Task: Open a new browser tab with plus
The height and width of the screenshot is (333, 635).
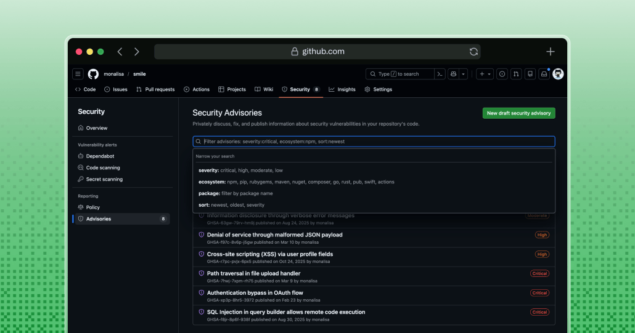Action: tap(550, 52)
